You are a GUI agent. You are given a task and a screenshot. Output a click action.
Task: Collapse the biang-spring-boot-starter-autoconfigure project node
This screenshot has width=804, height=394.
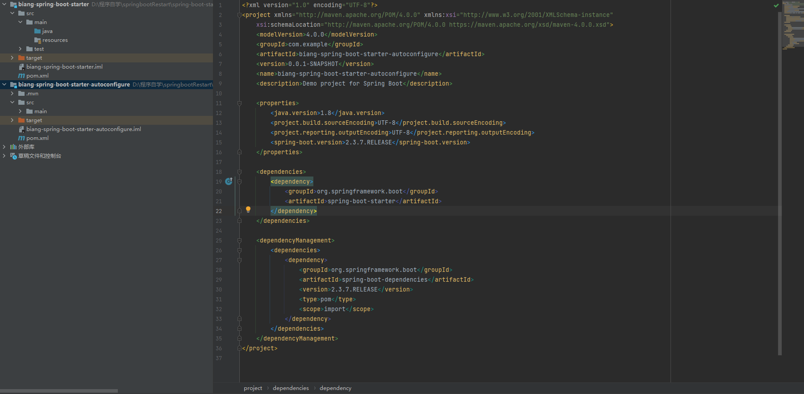pos(4,85)
